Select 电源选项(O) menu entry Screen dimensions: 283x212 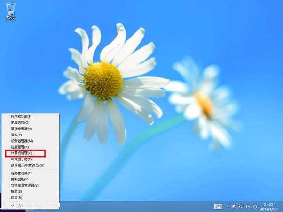click(20, 123)
